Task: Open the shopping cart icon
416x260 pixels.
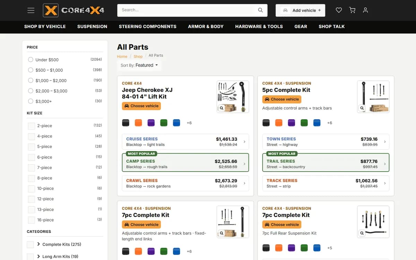Action: 352,10
